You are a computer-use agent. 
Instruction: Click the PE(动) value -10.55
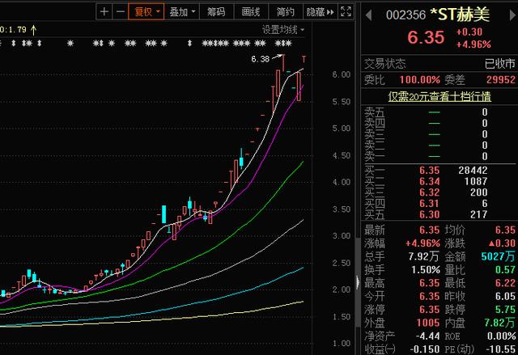tap(500, 349)
